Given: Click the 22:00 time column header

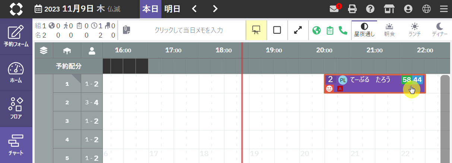Looking at the screenshot, I should click(425, 50).
